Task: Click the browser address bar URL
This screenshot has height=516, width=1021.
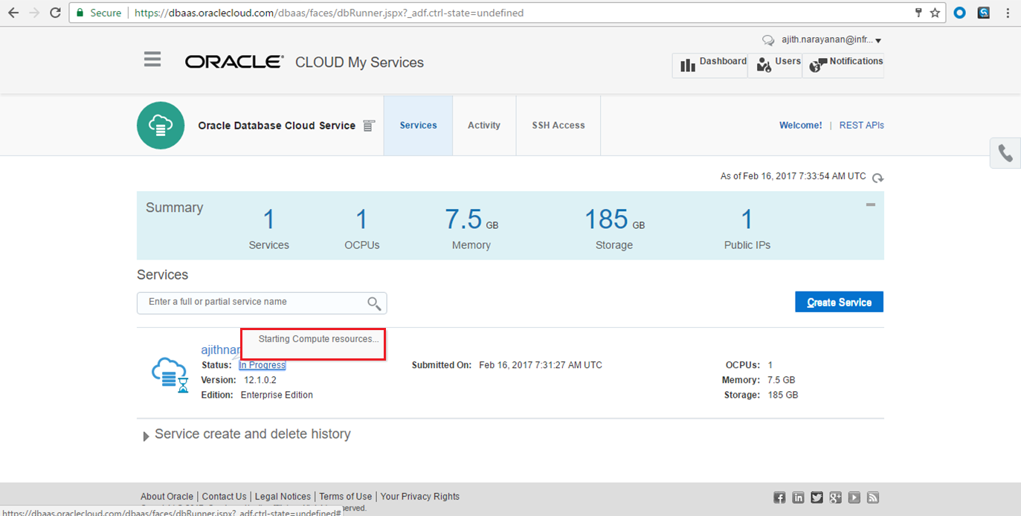Action: [329, 13]
